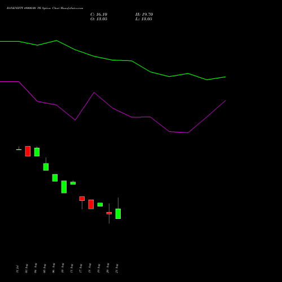Select the low value "L: 13.05"

coord(144,19)
